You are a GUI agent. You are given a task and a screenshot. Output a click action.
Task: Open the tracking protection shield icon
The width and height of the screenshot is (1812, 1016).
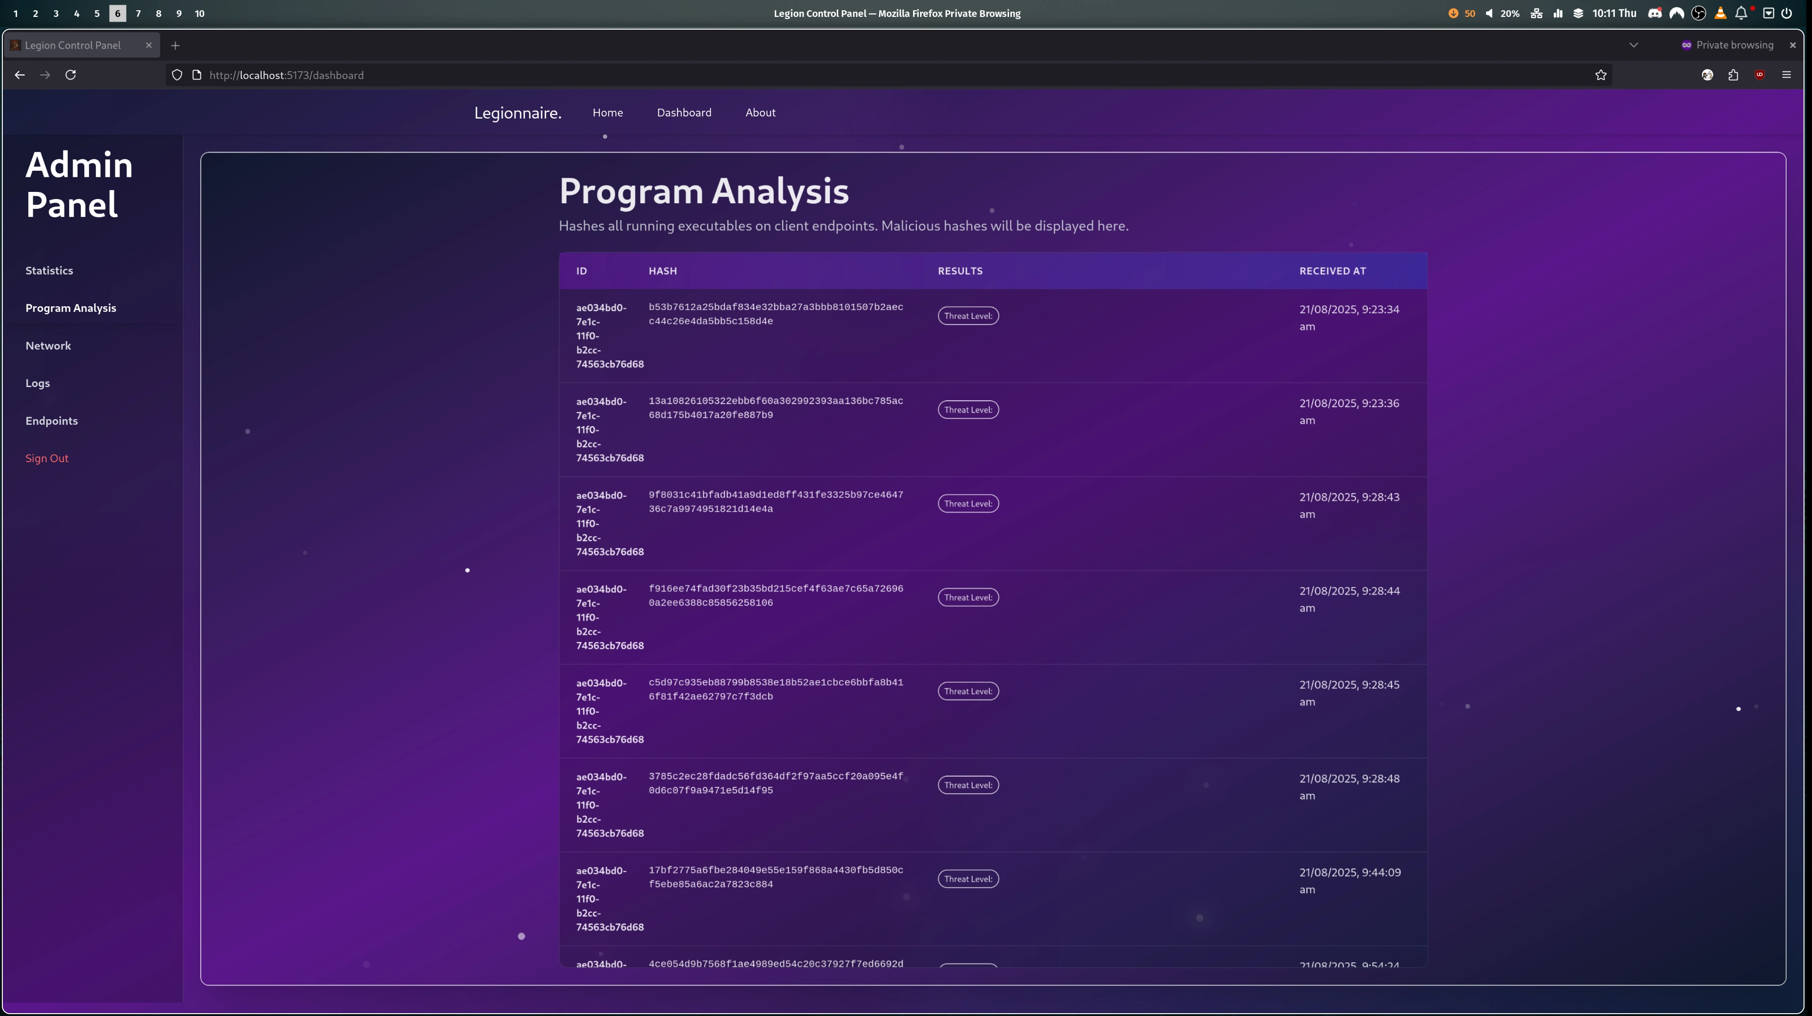pos(177,75)
